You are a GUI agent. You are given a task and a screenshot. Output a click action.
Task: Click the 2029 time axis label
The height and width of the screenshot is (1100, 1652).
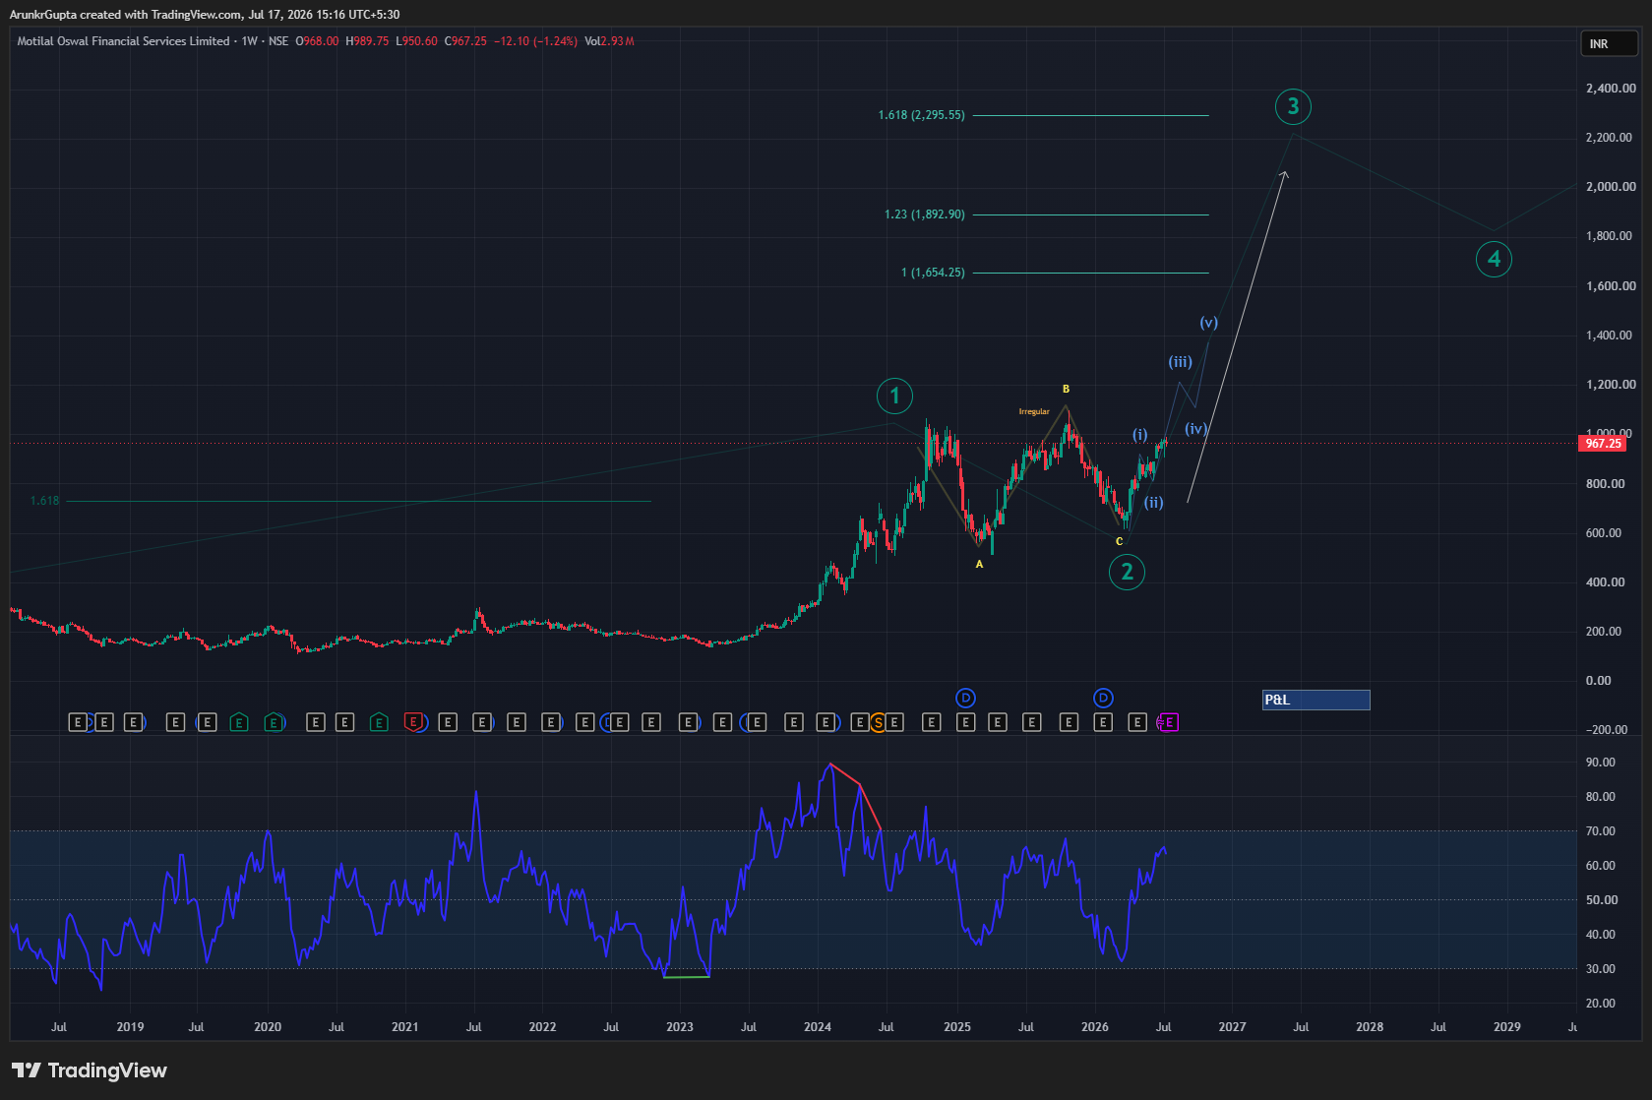[x=1507, y=1026]
